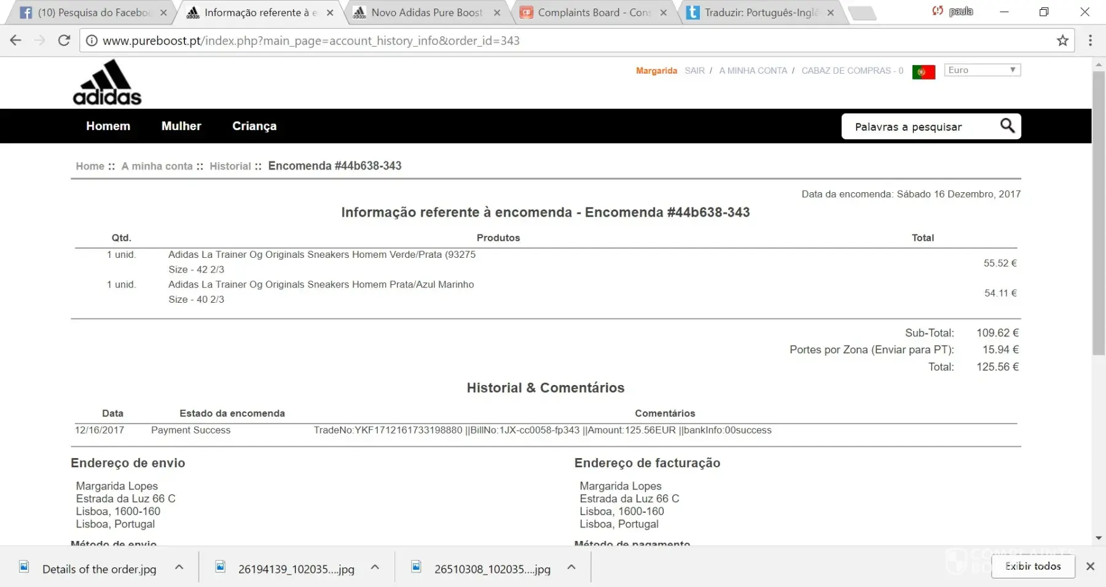Click site info icon in address bar
The image size is (1106, 587).
(x=92, y=41)
